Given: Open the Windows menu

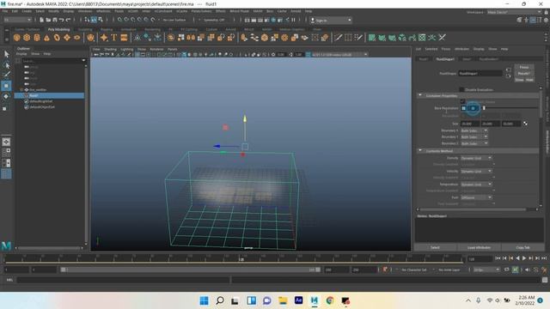Looking at the screenshot, I should [x=85, y=11].
